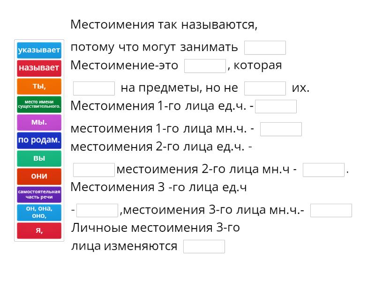
Task: Select the red 'называет' word tile
Action: pos(39,68)
